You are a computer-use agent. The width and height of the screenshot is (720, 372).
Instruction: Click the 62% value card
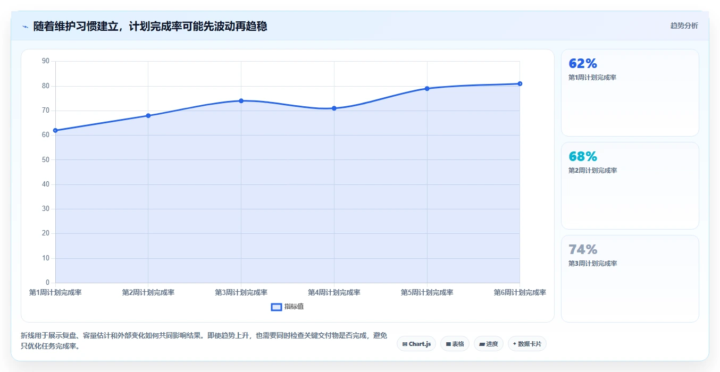pyautogui.click(x=630, y=93)
